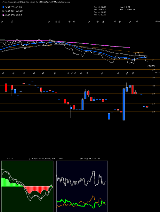Click the 'Pre L: 62.00' low value
Viewport: 160px width, 212px height.
pyautogui.click(x=100, y=12)
